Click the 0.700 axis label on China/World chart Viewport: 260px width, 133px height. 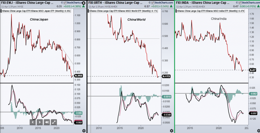[165, 11]
